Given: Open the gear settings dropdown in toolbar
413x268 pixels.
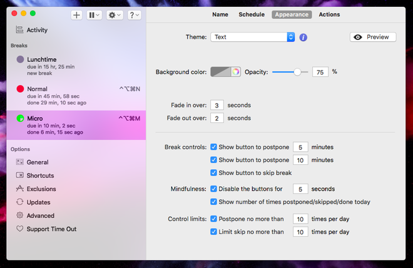Looking at the screenshot, I should point(115,15).
